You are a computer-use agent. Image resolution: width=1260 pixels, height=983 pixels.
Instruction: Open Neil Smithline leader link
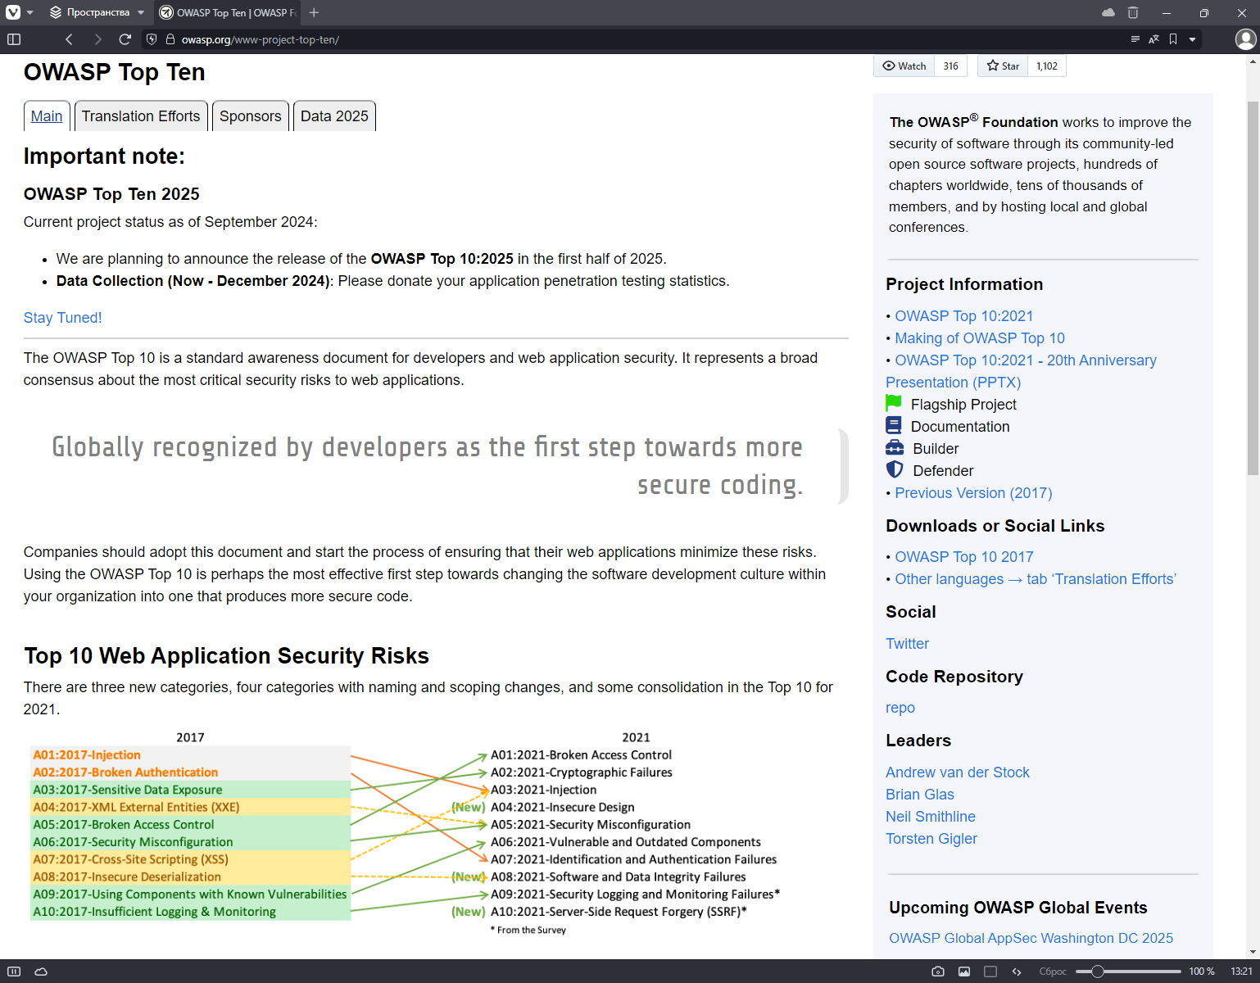(x=931, y=817)
